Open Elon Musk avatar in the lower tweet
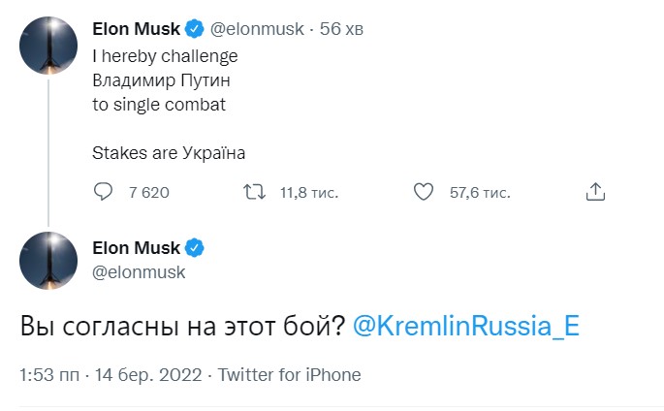The image size is (664, 411). 47,262
